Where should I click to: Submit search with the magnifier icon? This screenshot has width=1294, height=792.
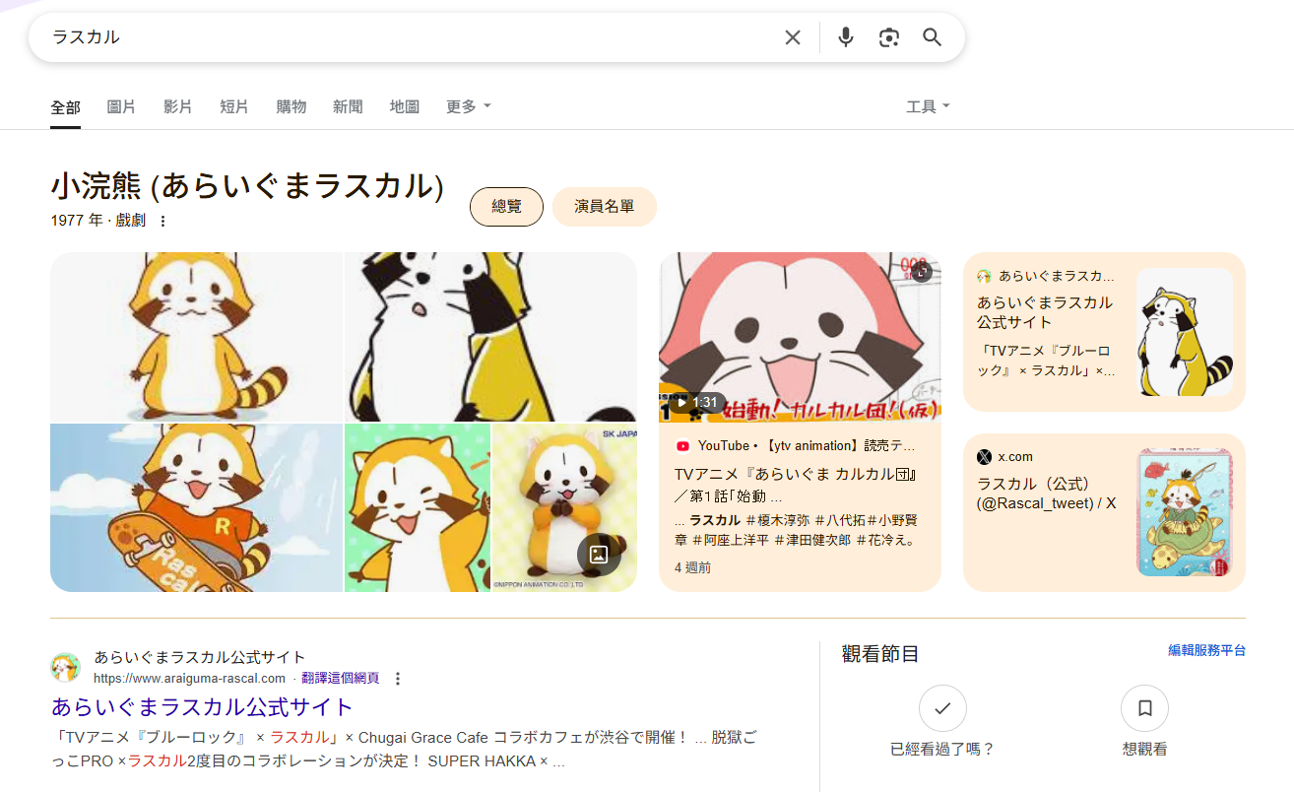pyautogui.click(x=933, y=37)
